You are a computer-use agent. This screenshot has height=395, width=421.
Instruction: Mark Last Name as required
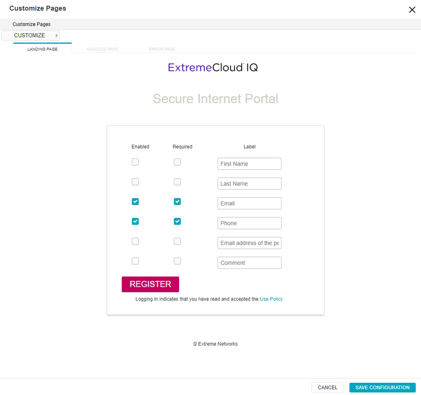(x=177, y=182)
